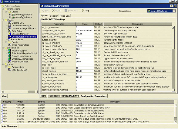Open the Home bottom tab
178x129 pixels.
point(43,96)
